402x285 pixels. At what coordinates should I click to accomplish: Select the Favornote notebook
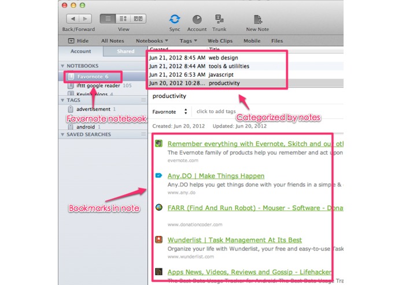click(x=103, y=77)
